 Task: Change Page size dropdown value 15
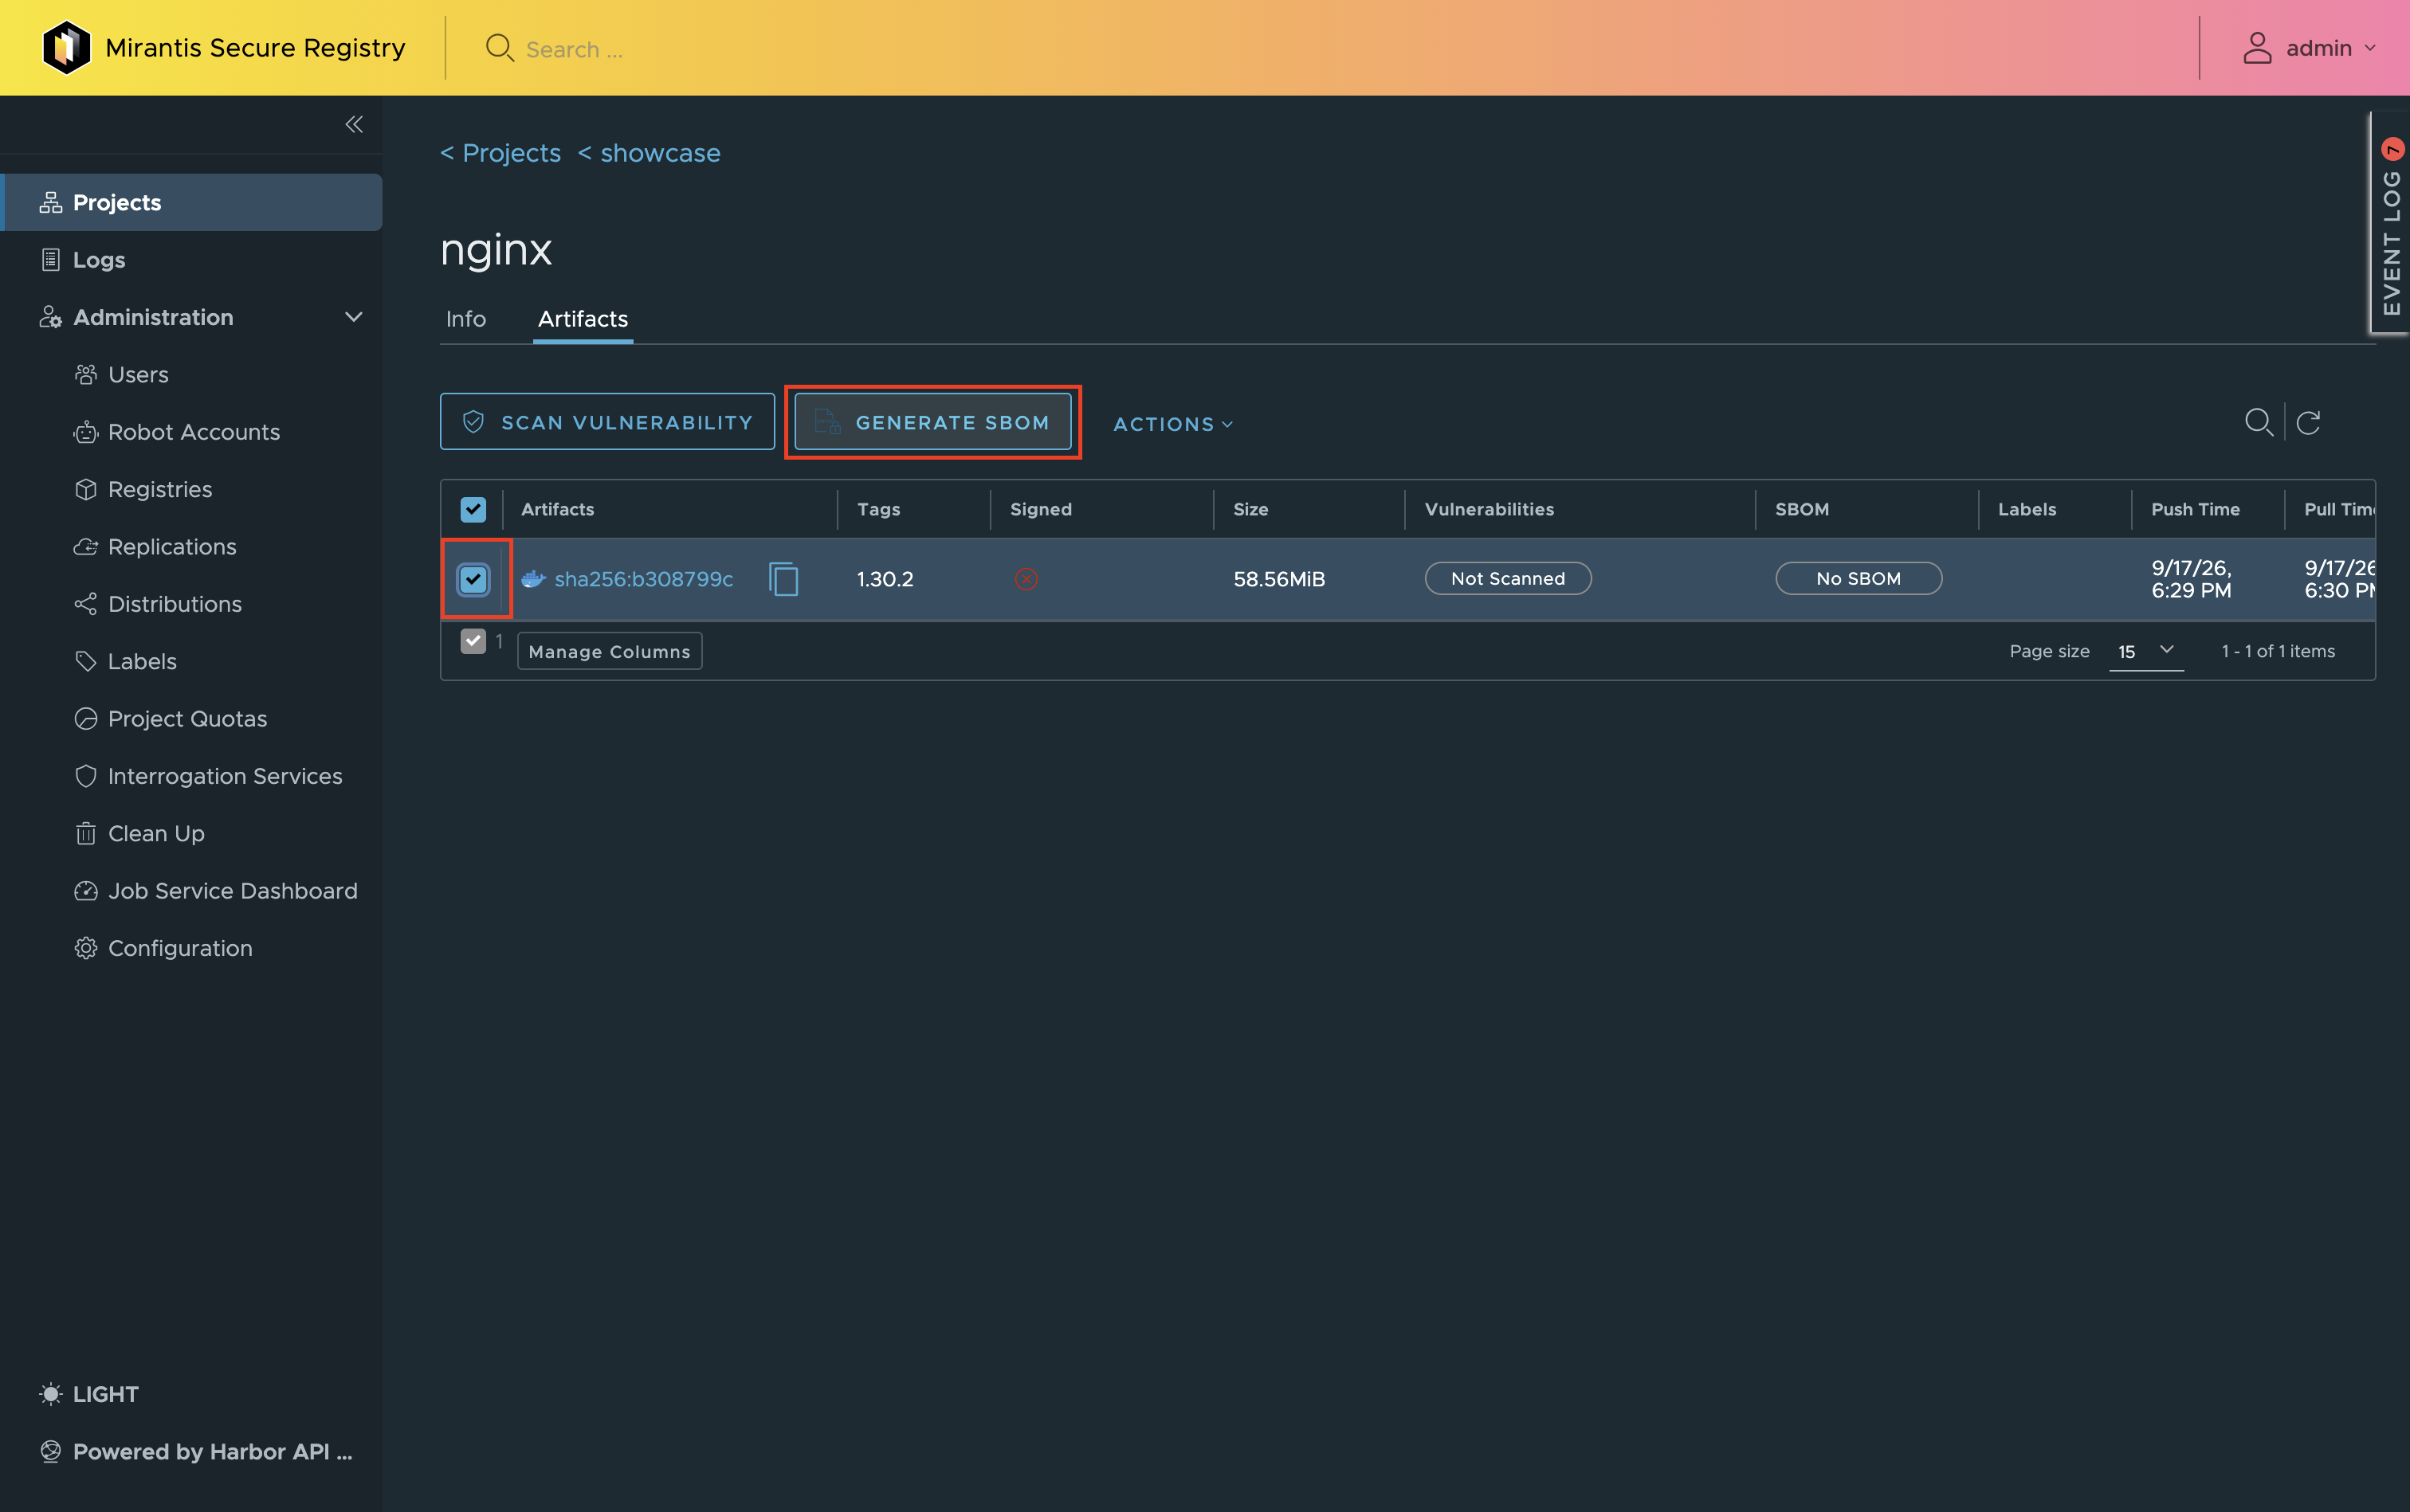[2146, 651]
